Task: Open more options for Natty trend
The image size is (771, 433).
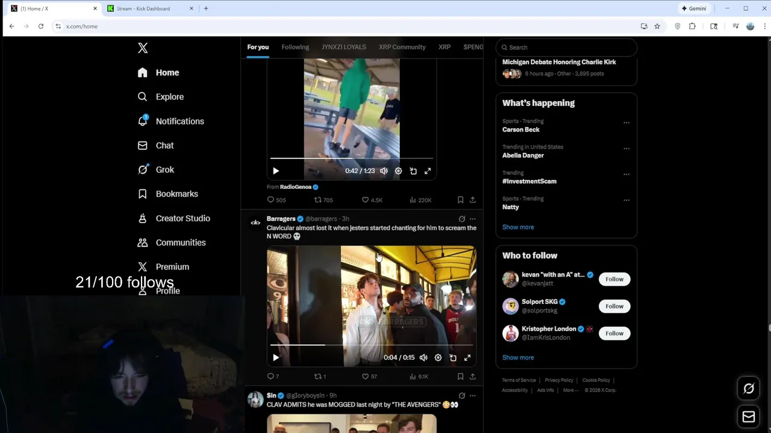Action: point(626,200)
